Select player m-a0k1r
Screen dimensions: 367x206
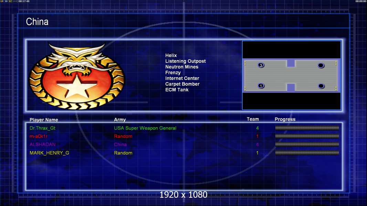pyautogui.click(x=38, y=136)
